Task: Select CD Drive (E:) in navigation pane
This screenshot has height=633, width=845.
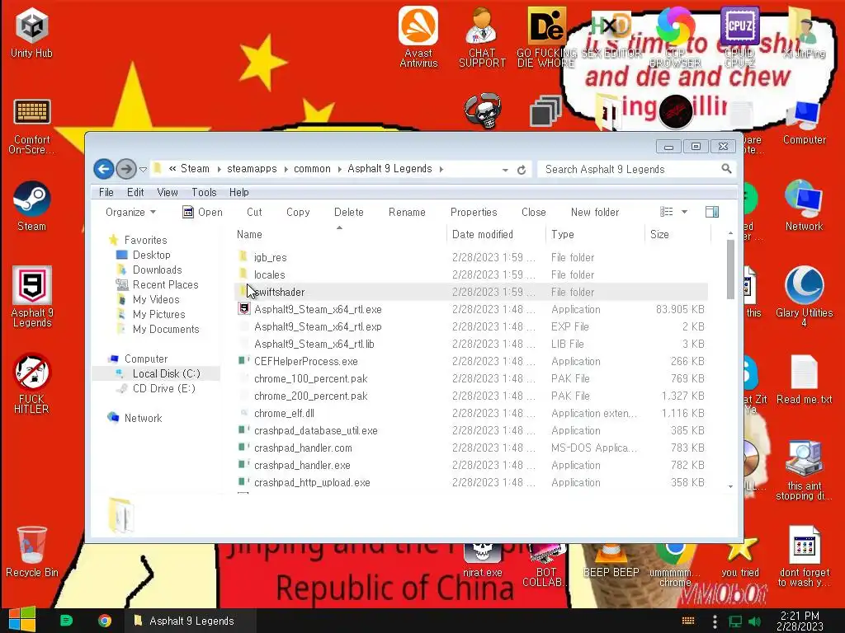Action: point(164,389)
